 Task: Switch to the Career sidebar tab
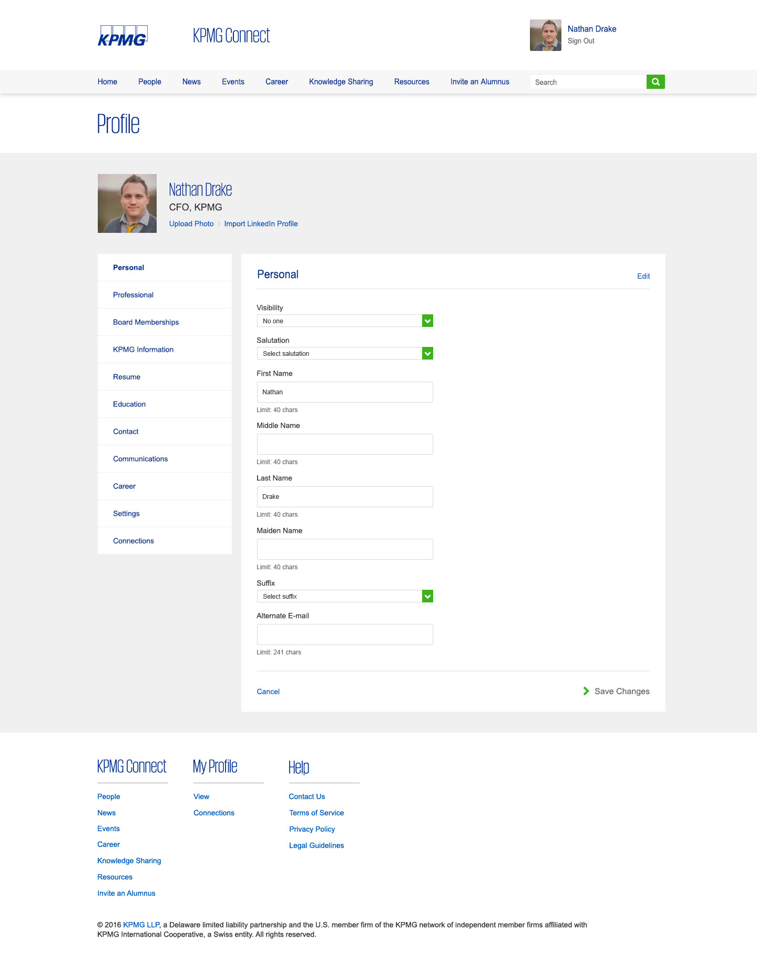coord(165,486)
